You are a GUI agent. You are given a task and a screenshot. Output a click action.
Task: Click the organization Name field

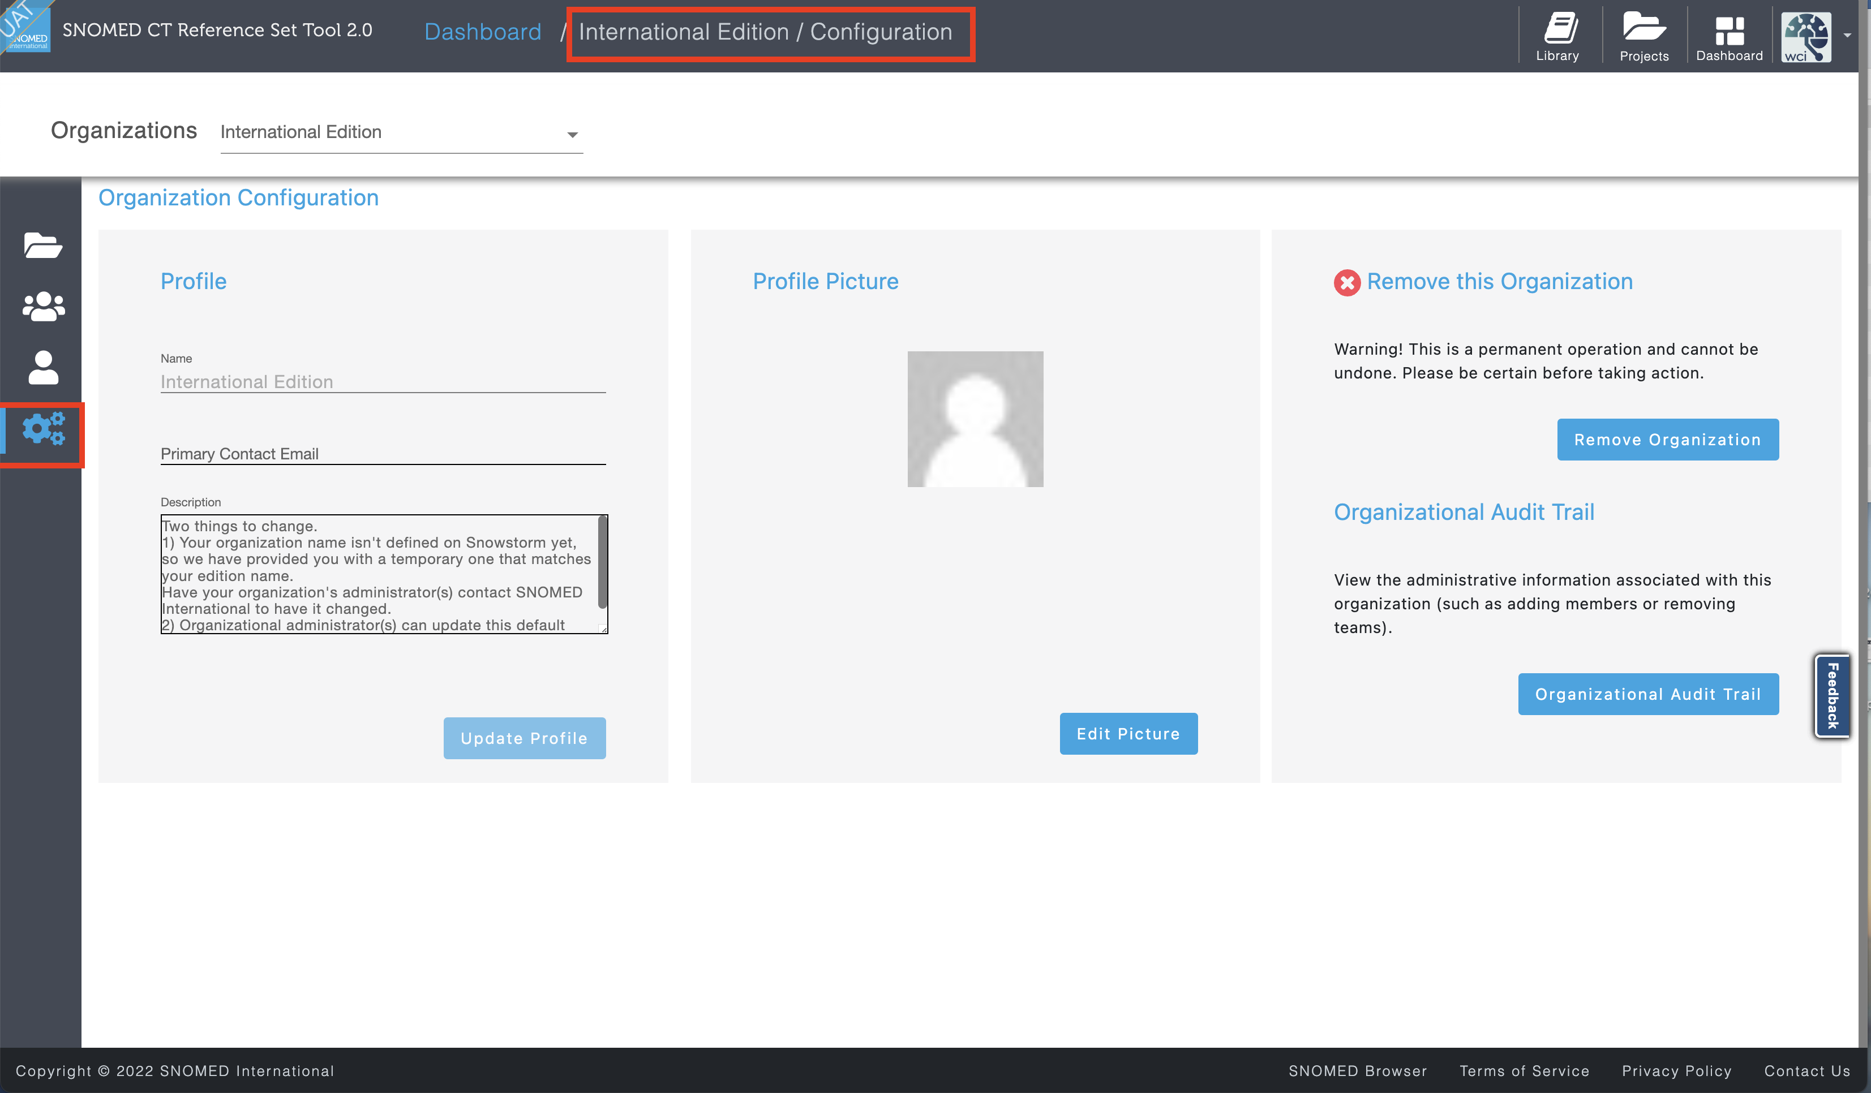tap(383, 381)
